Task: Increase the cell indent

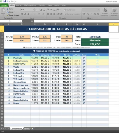Action: point(61,14)
